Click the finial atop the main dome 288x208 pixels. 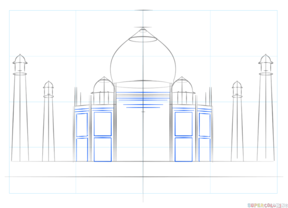click(143, 22)
